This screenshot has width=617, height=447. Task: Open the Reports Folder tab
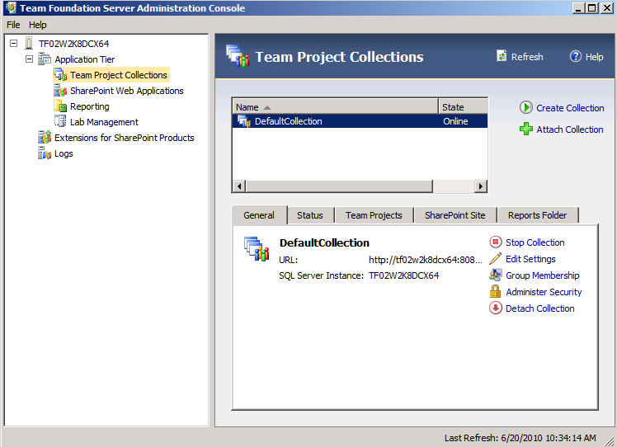(538, 215)
